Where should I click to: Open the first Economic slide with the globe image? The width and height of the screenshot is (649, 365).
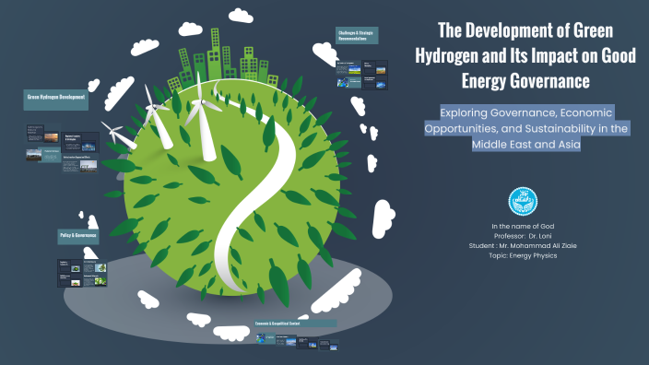(x=265, y=339)
